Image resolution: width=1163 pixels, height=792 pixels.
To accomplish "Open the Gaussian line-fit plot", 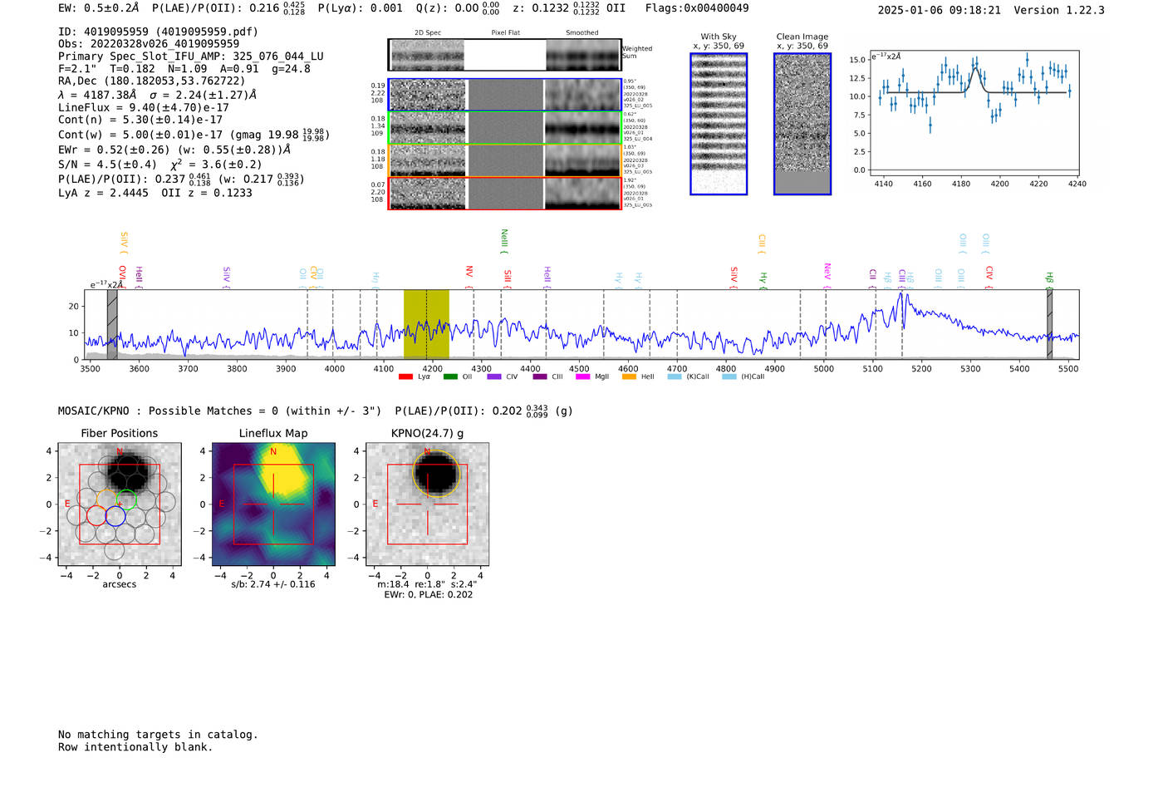I will [x=974, y=112].
